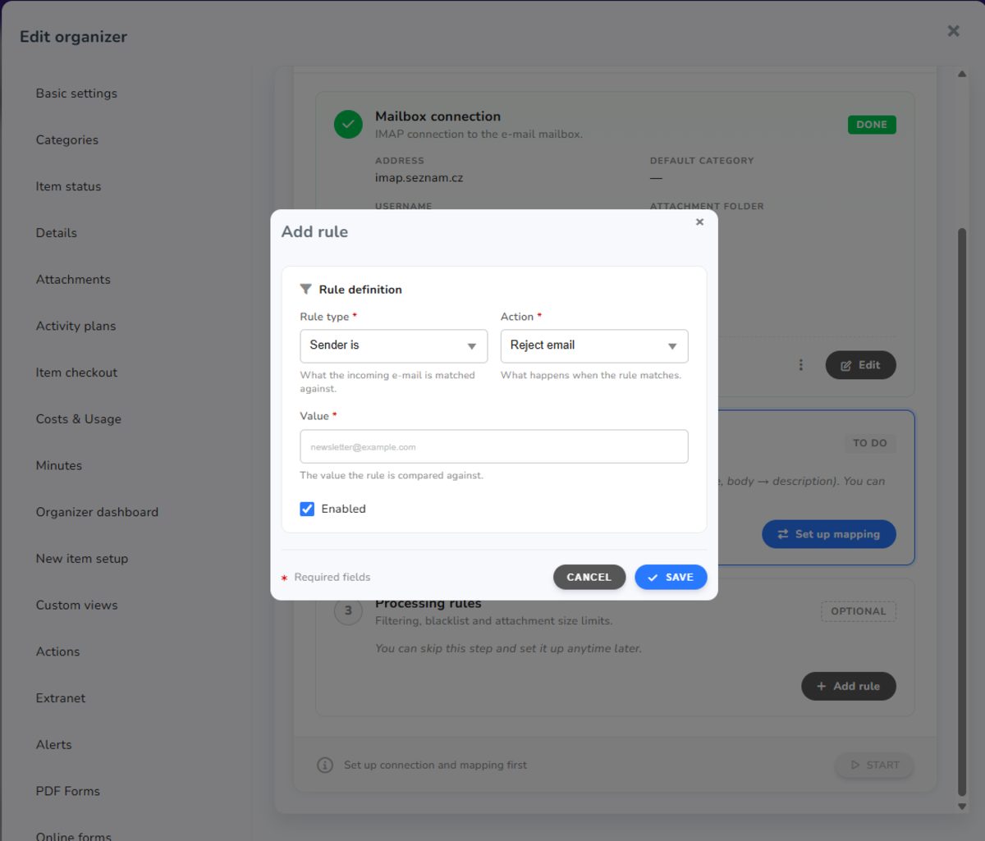Focus the Value input field
The height and width of the screenshot is (841, 985).
(x=494, y=447)
